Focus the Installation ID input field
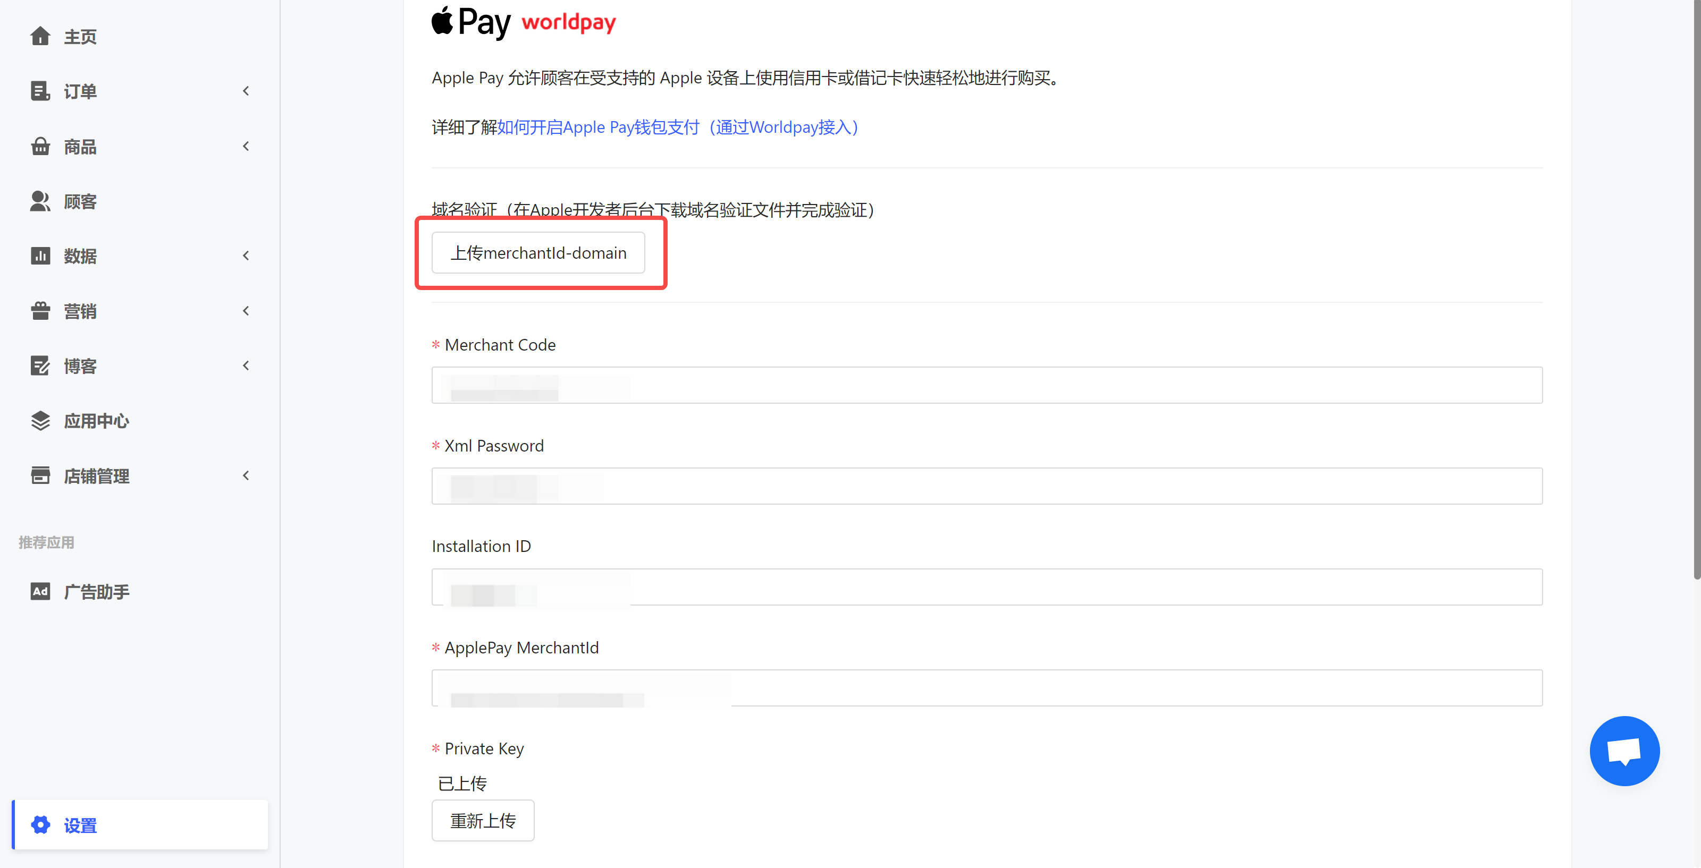Viewport: 1701px width, 868px height. coord(987,587)
